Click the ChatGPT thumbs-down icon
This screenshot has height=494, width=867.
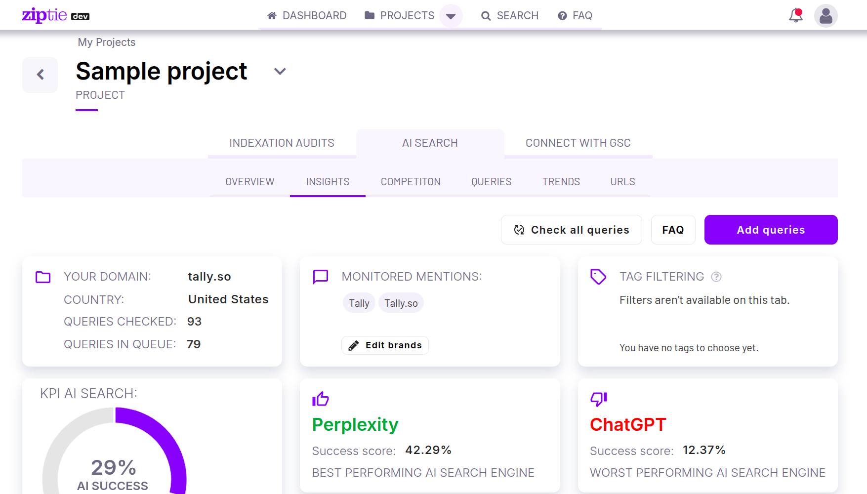598,399
